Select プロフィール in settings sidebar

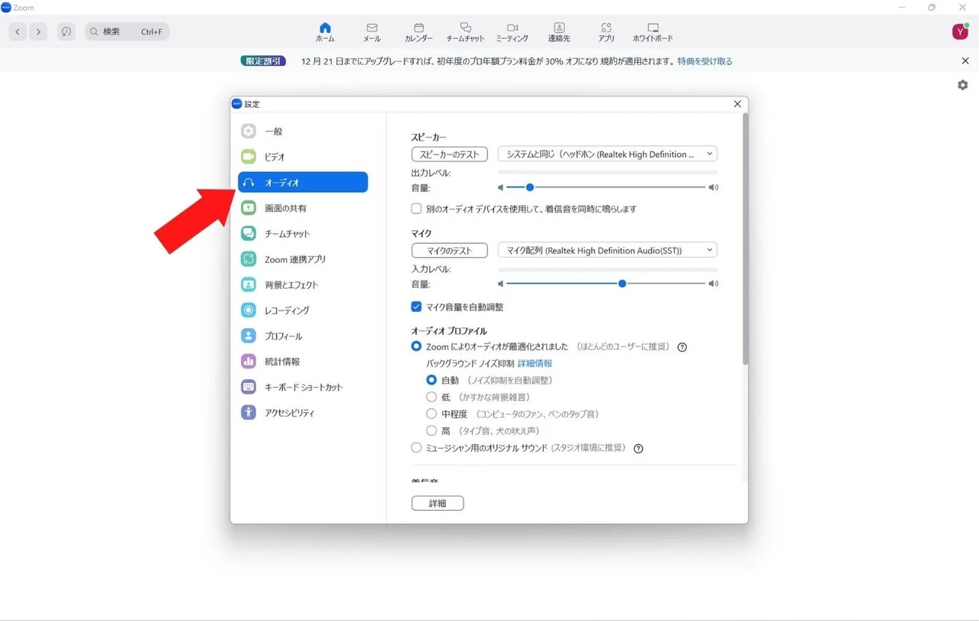303,336
